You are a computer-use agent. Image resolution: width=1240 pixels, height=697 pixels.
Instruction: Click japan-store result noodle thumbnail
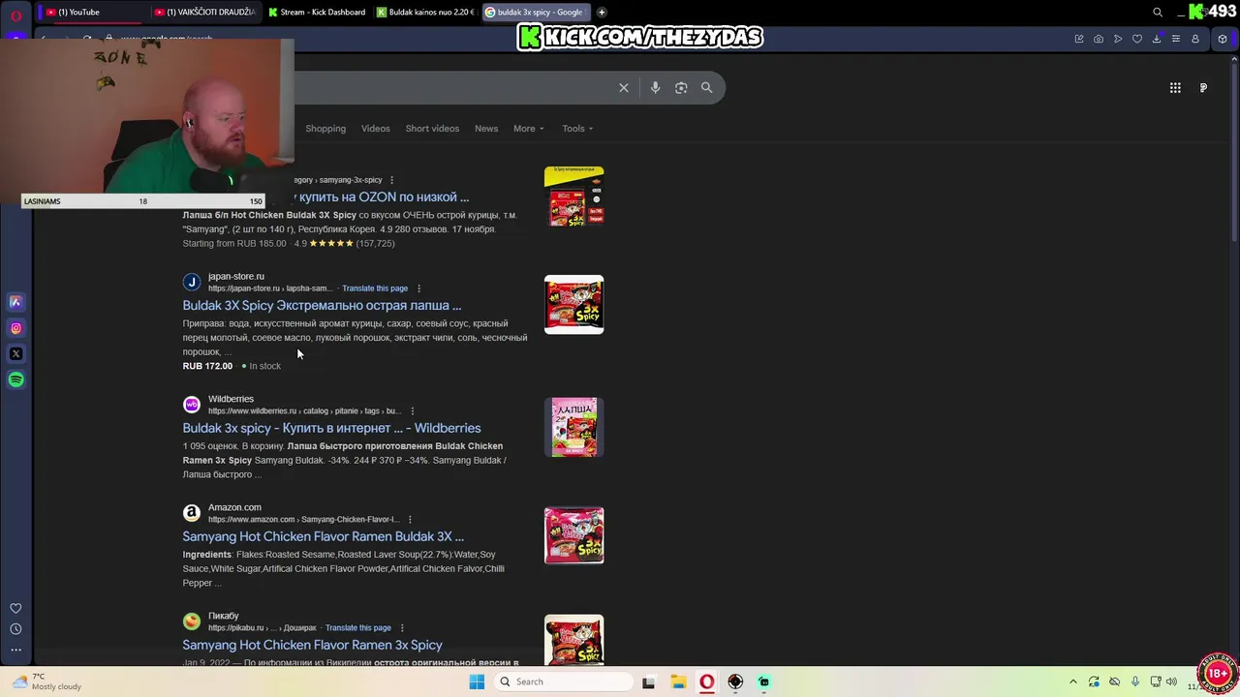point(573,305)
